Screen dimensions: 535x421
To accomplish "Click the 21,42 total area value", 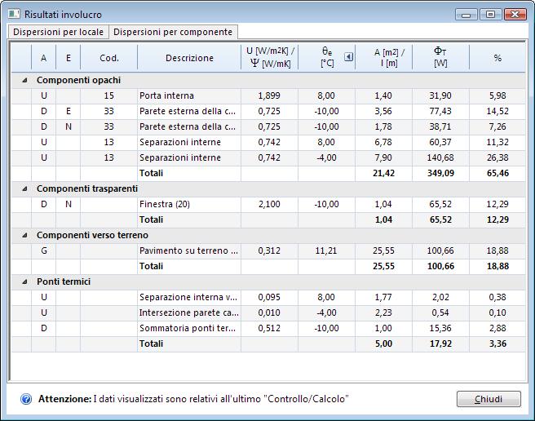I will click(384, 173).
